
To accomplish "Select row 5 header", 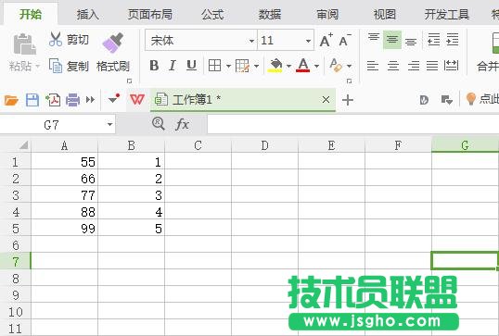I will [15, 229].
